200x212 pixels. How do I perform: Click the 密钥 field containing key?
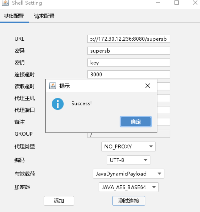pos(129,62)
